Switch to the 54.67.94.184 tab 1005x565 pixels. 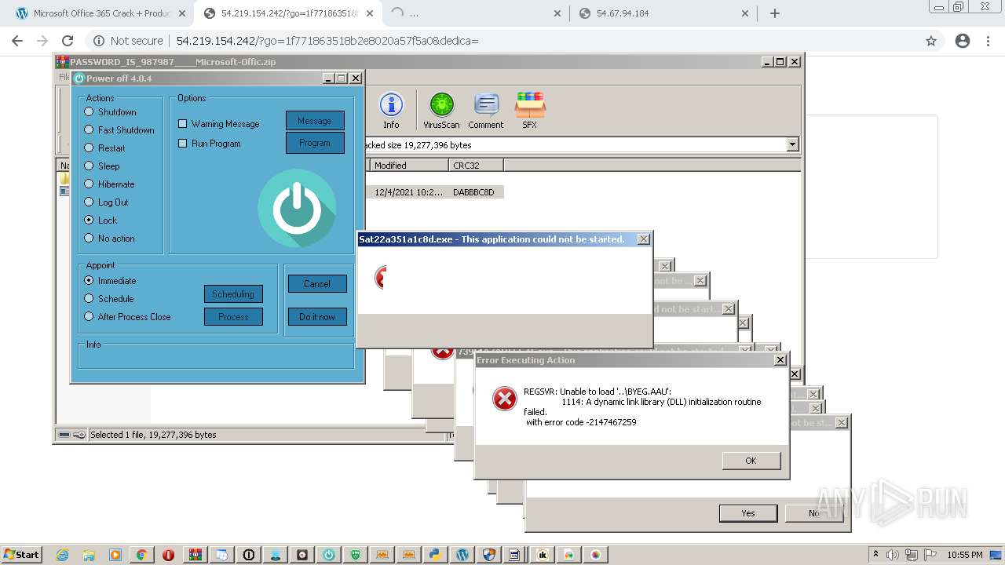point(663,13)
